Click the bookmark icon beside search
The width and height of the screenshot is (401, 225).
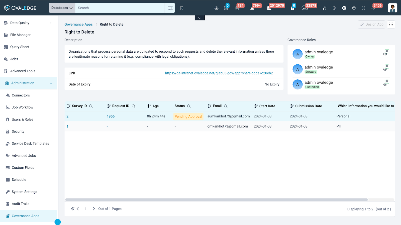point(182,8)
